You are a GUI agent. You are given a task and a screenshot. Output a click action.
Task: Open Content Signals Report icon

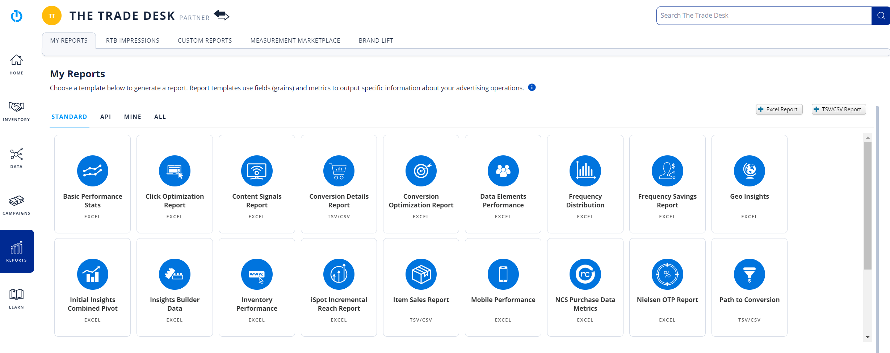point(257,171)
